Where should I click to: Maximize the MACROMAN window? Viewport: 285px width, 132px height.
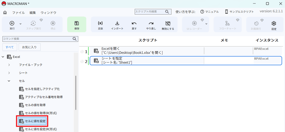point(268,3)
